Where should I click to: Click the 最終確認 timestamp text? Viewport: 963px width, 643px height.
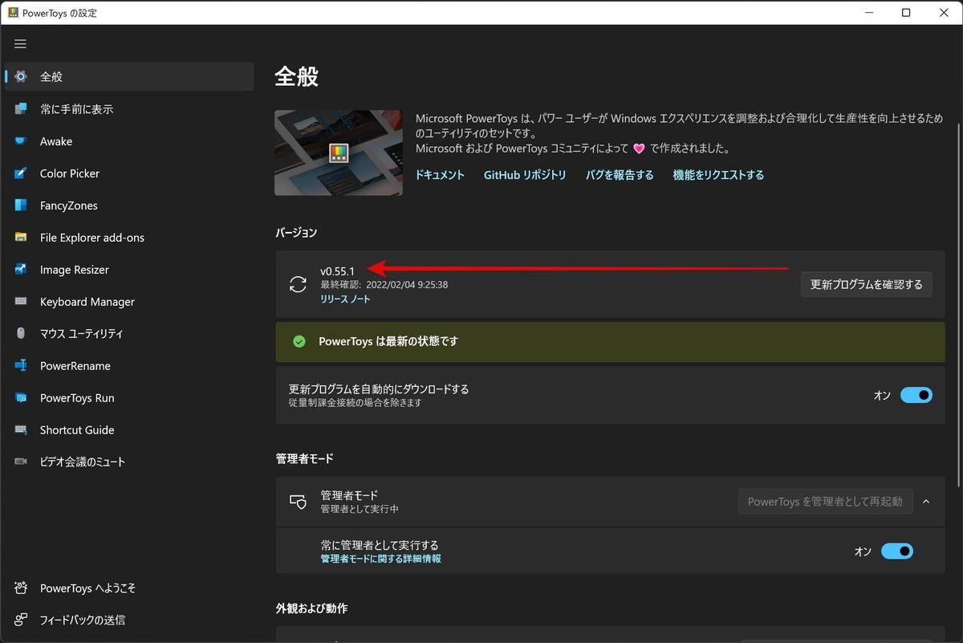coord(384,284)
